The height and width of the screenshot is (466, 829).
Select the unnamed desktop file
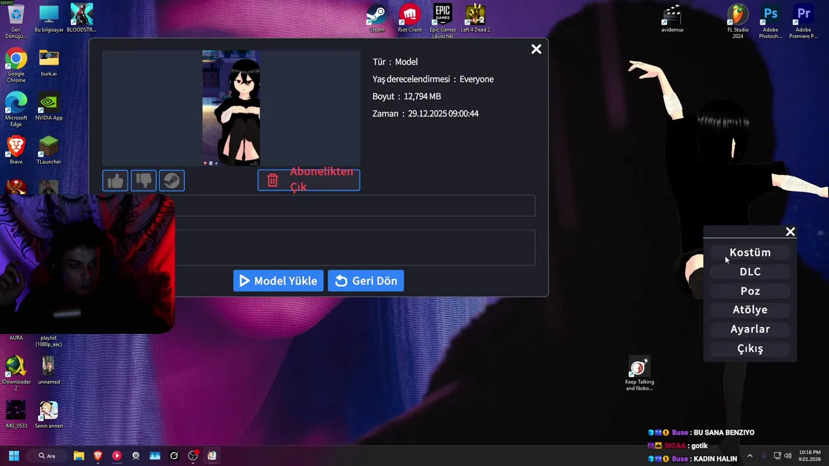[x=49, y=370]
